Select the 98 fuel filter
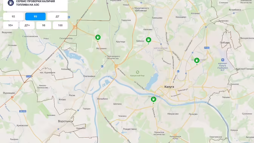Image resolution: width=254 pixels, height=143 pixels. pyautogui.click(x=43, y=25)
